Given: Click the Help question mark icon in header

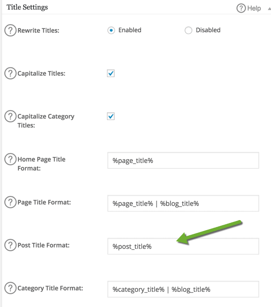Looking at the screenshot, I should 241,8.
